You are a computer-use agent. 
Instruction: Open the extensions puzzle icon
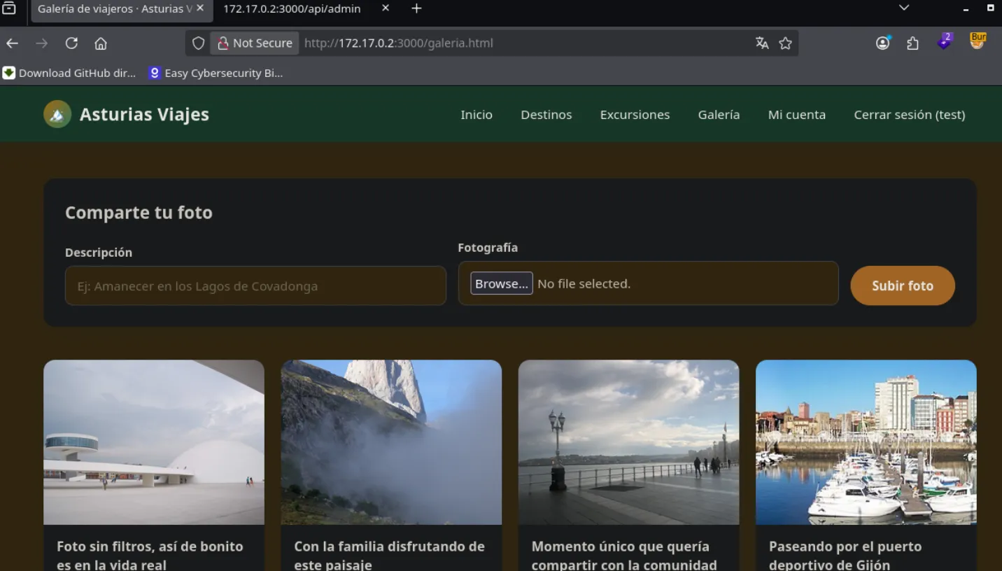(912, 43)
